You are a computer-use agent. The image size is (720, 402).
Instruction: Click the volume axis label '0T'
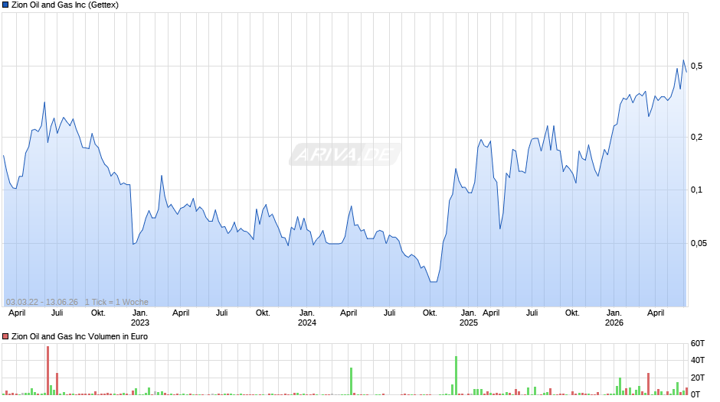(x=695, y=394)
